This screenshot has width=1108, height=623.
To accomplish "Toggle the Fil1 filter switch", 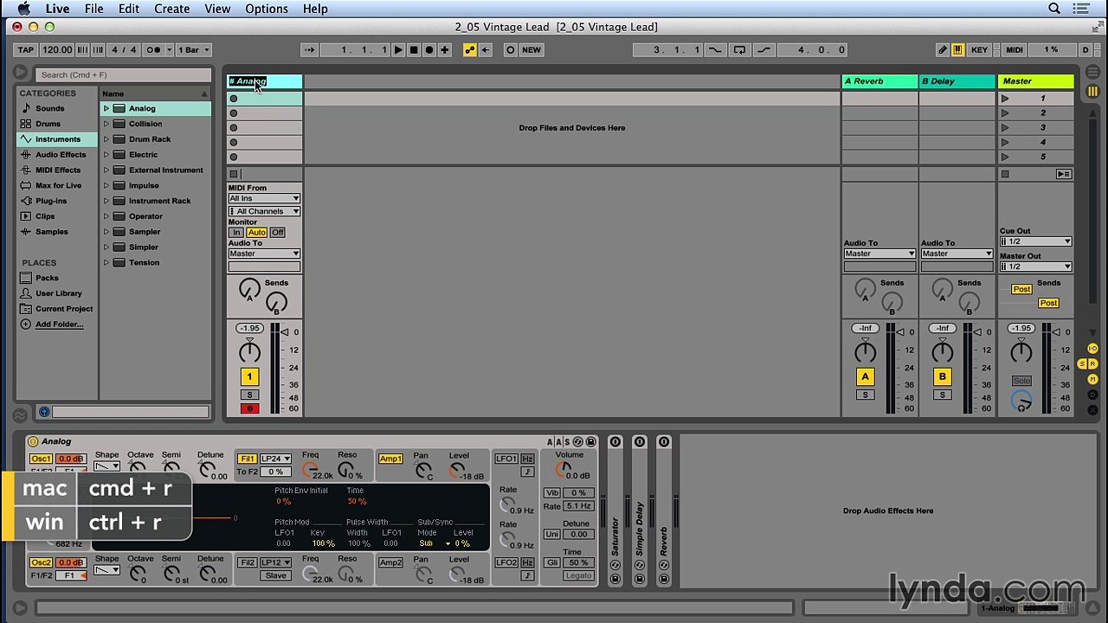I will [247, 459].
